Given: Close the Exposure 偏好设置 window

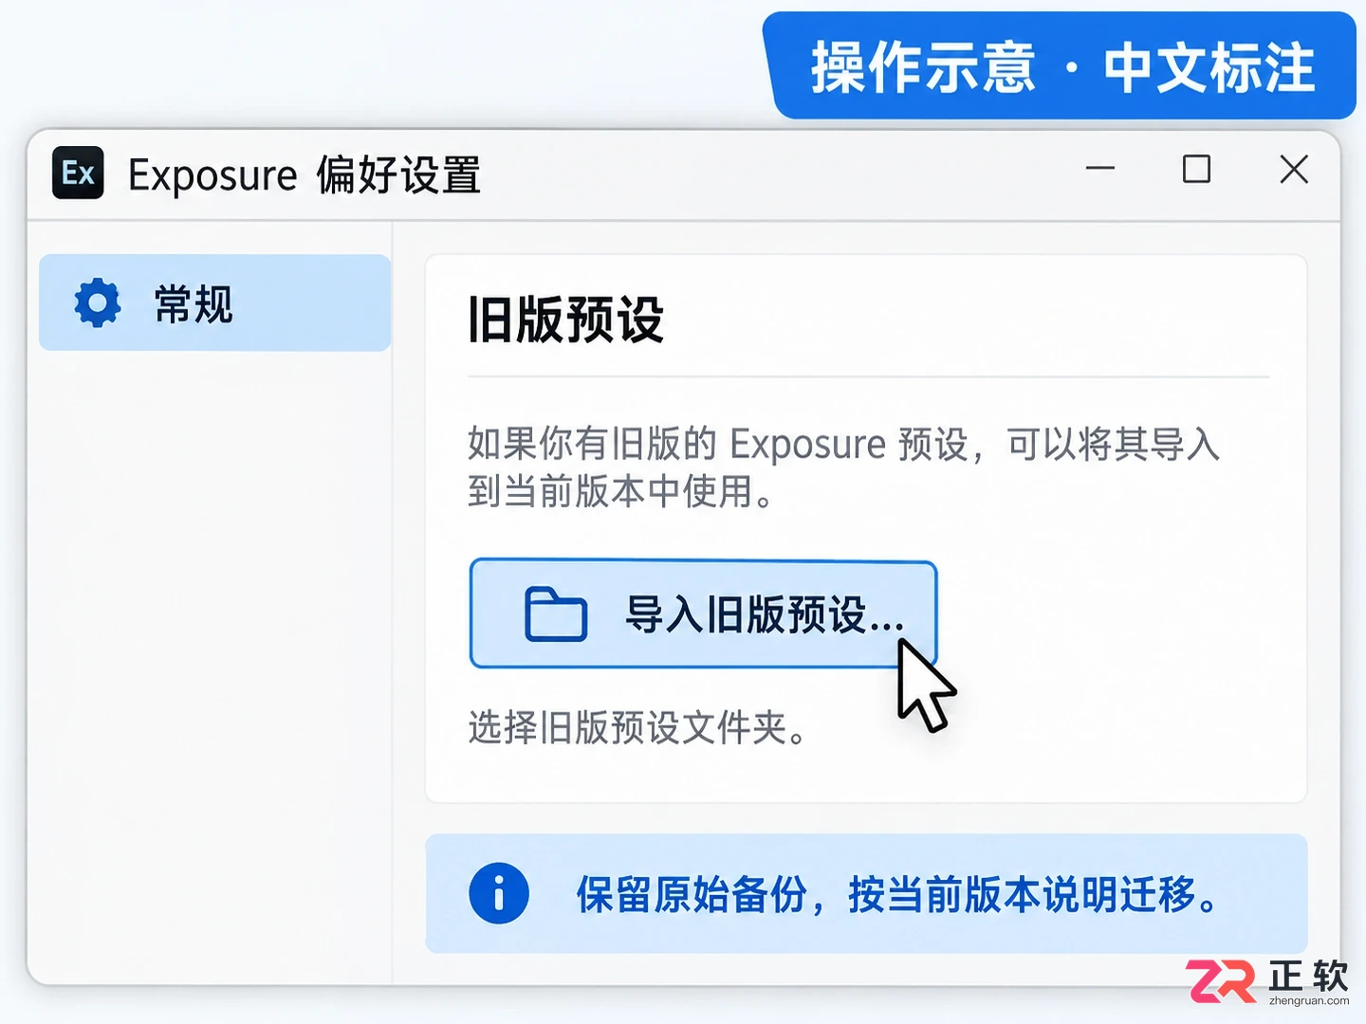Looking at the screenshot, I should tap(1294, 169).
